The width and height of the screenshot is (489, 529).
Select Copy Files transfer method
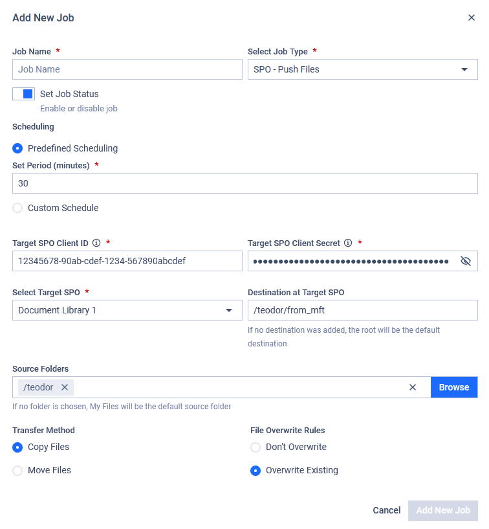point(17,447)
